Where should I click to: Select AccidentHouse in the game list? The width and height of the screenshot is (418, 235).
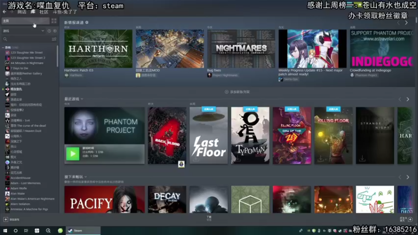tap(20, 178)
